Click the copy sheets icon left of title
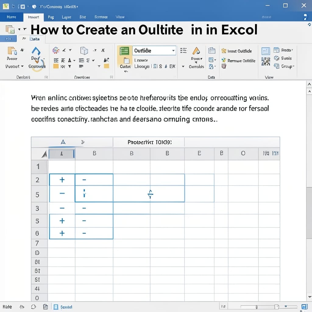 (x=10, y=29)
